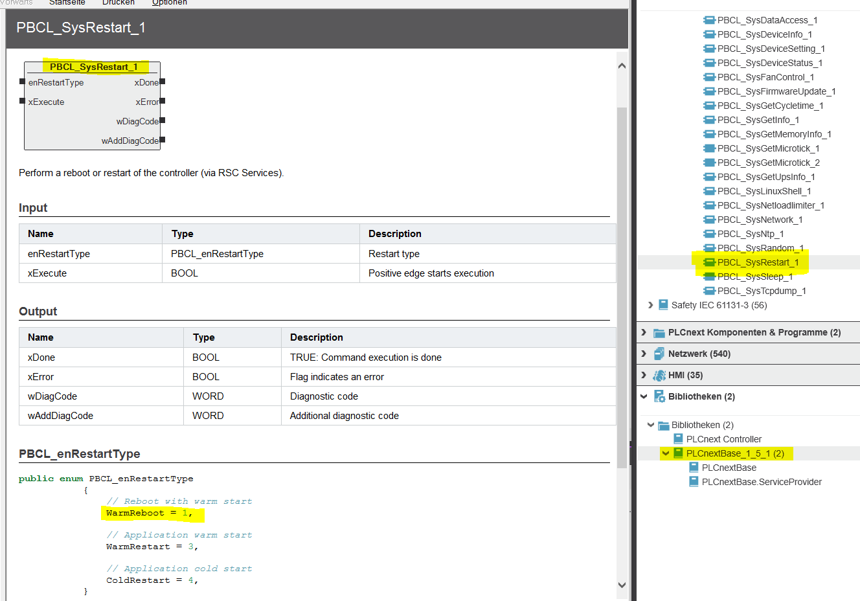Click the xDone row name in Output table
This screenshot has width=860, height=601.
41,357
